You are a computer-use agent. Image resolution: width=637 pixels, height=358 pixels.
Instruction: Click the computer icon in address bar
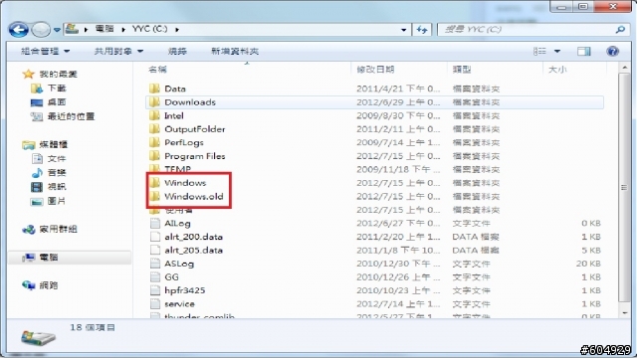point(72,29)
